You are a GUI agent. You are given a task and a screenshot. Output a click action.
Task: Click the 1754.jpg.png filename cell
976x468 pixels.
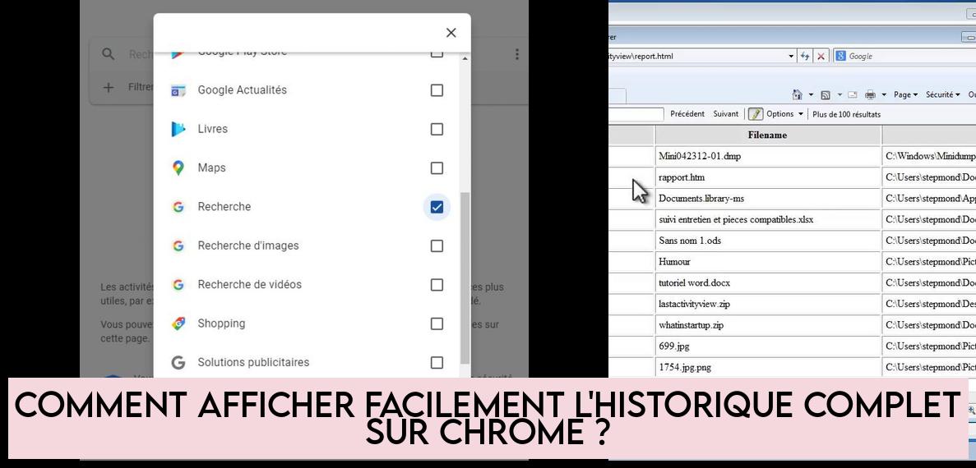pyautogui.click(x=767, y=367)
